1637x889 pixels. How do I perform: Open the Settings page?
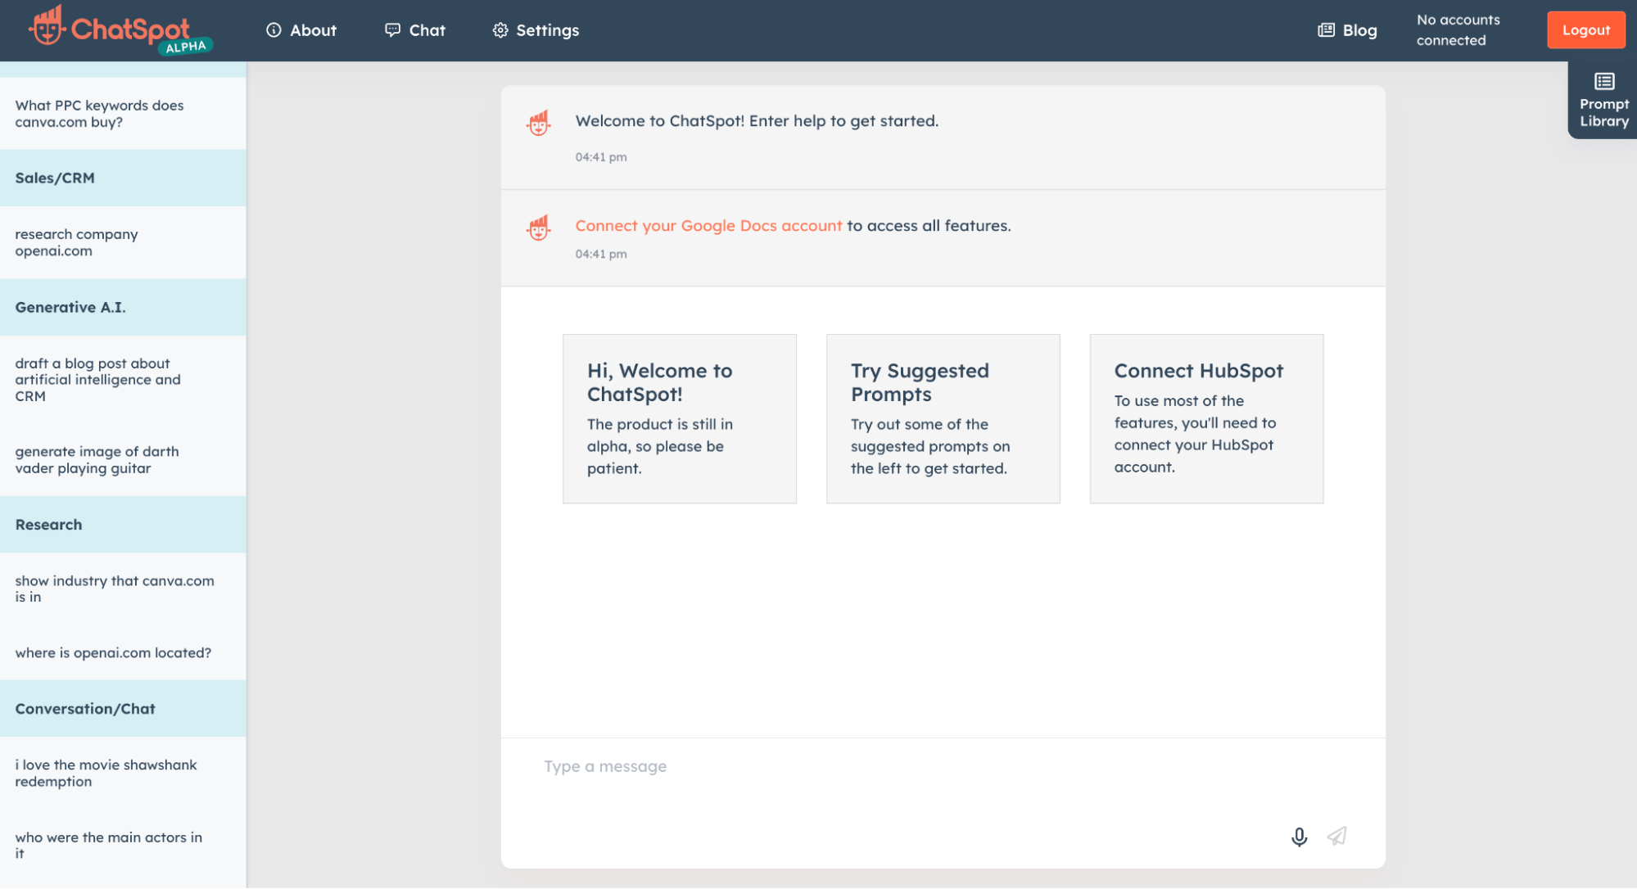pos(536,30)
